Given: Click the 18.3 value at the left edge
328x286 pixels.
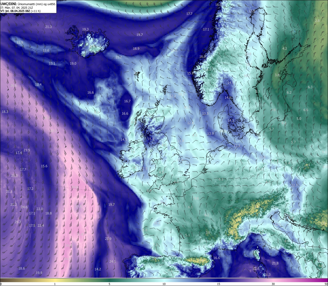Looking at the screenshot, I should [5, 112].
